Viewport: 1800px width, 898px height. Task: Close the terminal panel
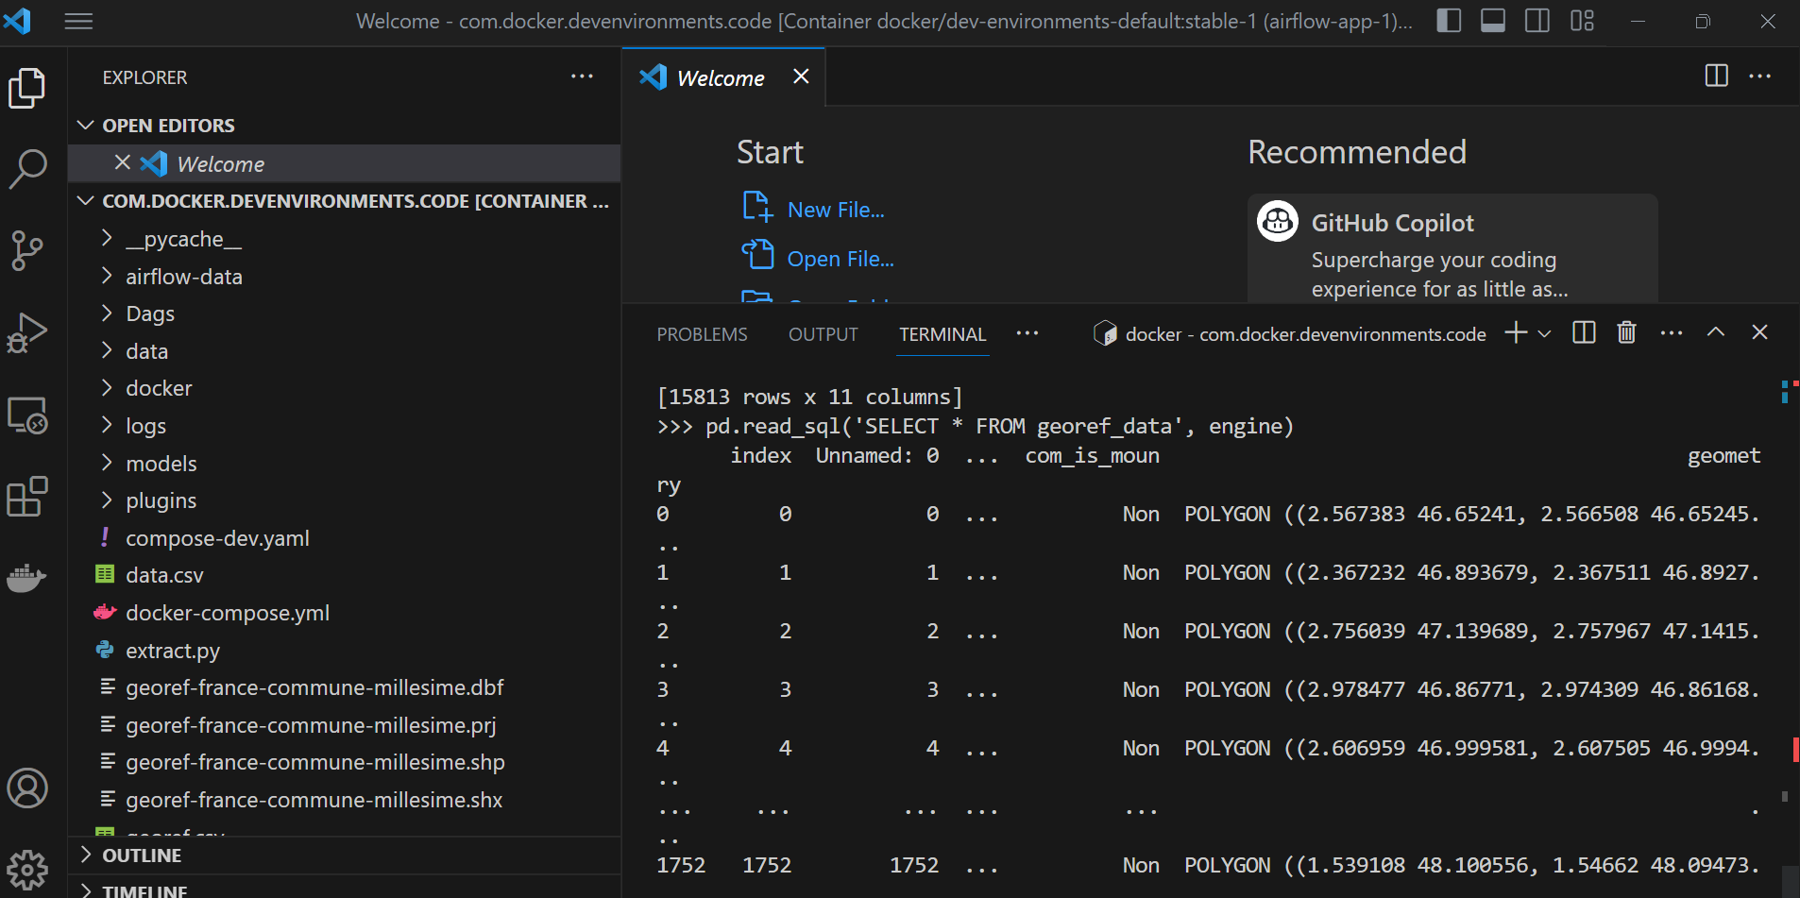[x=1759, y=332]
